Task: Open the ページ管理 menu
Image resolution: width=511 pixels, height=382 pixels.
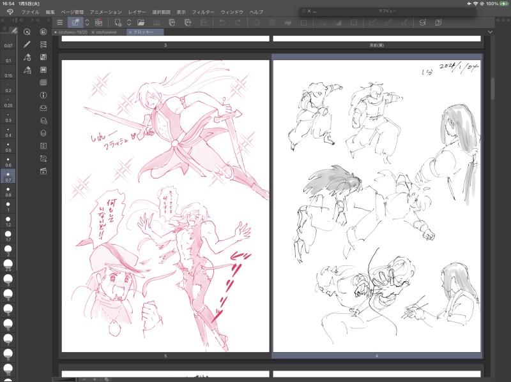Action: click(x=72, y=12)
